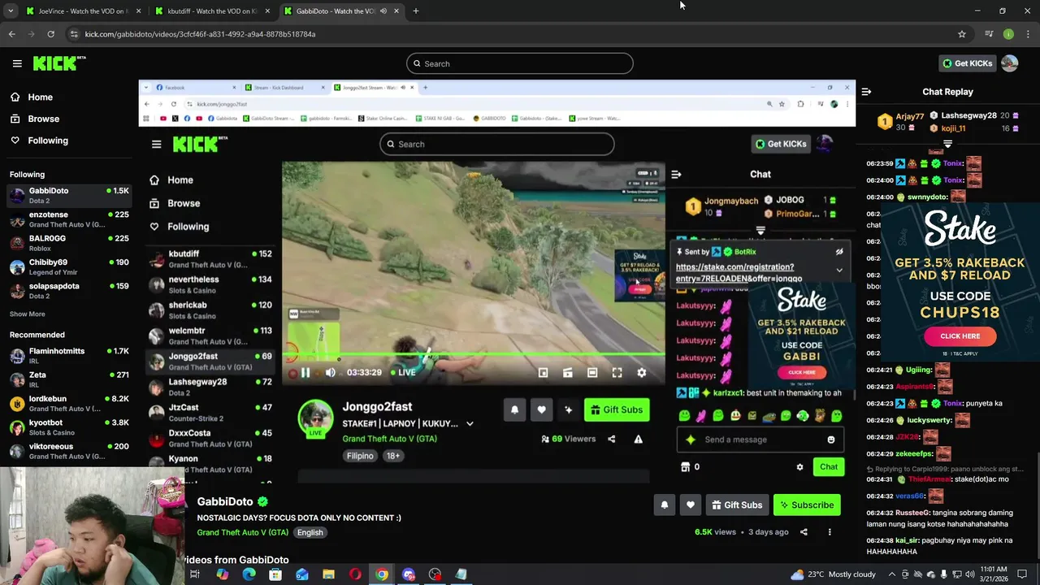Open a new Chrome tab
The image size is (1040, 585).
click(x=415, y=11)
